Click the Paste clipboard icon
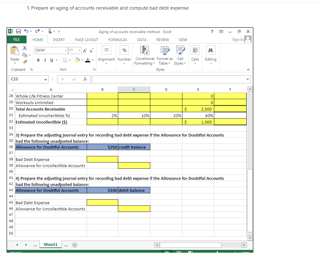This screenshot has width=321, height=257. click(x=15, y=50)
